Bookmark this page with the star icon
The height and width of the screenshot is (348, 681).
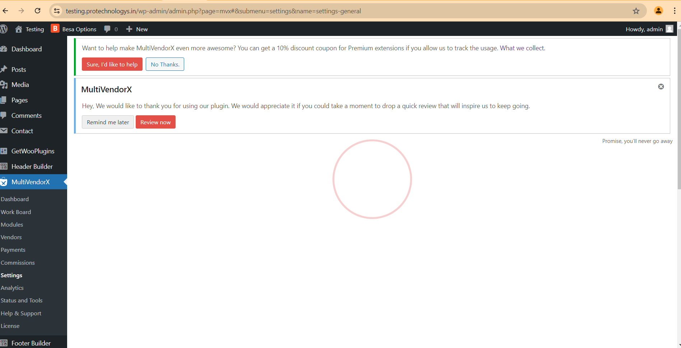636,11
